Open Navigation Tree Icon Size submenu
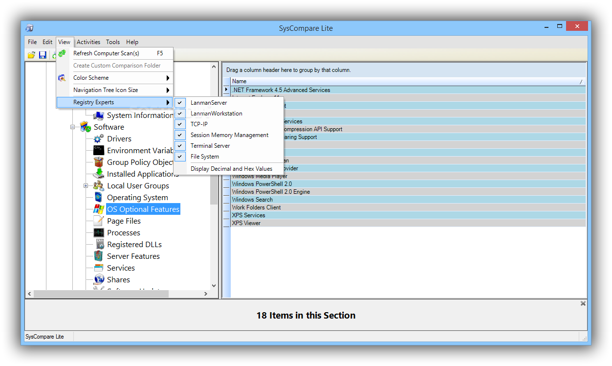Image resolution: width=612 pixels, height=366 pixels. tap(115, 90)
